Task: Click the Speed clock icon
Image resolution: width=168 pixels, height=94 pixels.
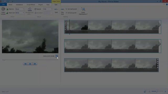Action: (x=35, y=9)
